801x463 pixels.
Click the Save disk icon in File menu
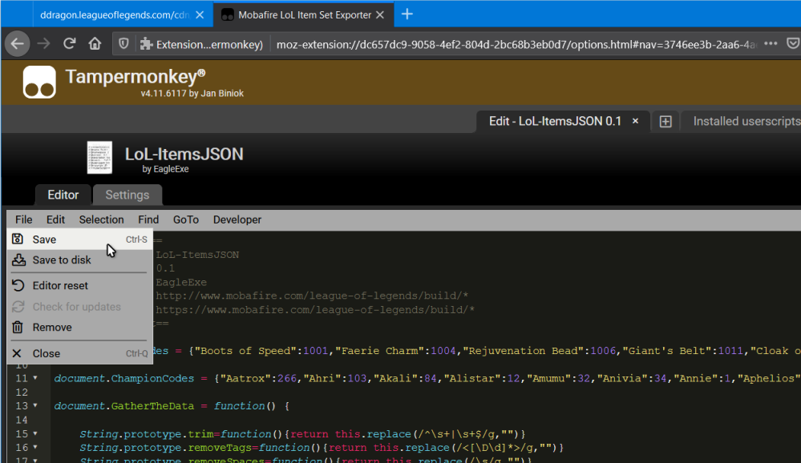(x=18, y=239)
